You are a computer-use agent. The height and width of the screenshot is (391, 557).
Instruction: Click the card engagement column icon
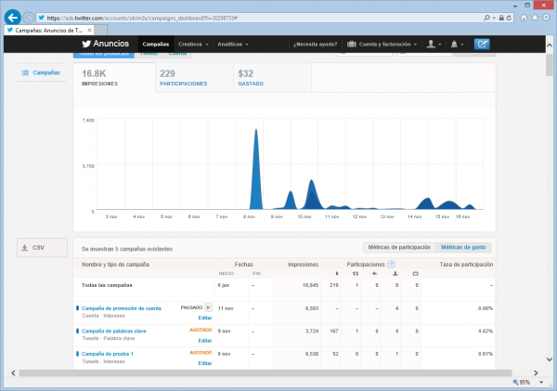tap(415, 273)
